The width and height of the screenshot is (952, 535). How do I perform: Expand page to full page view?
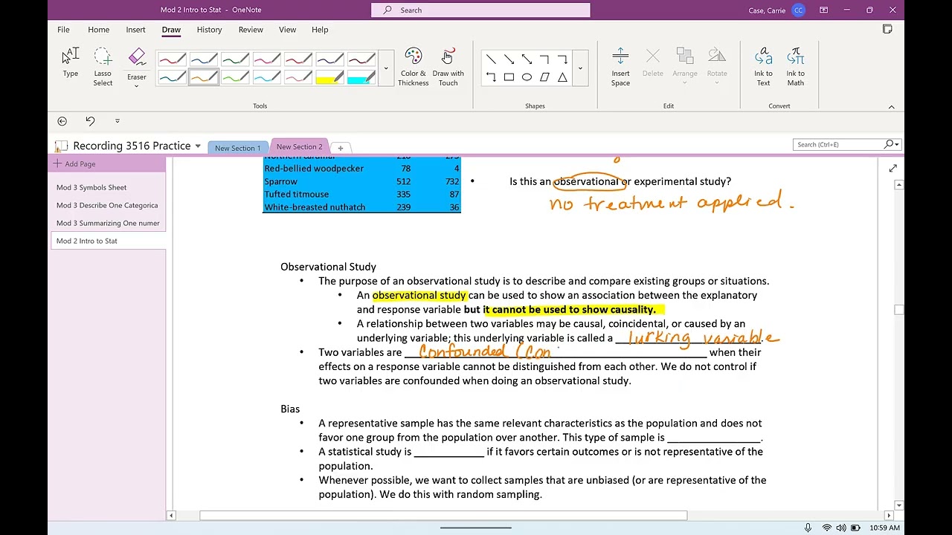click(892, 169)
